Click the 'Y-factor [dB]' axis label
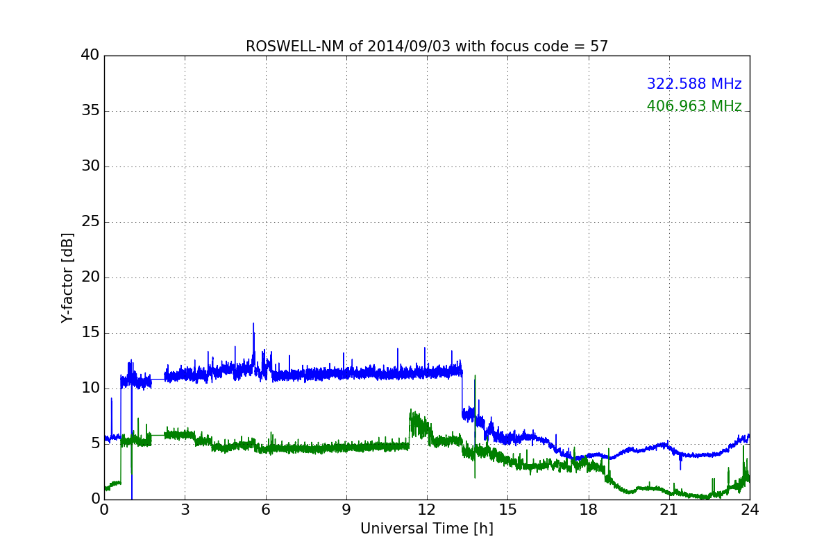The width and height of the screenshot is (833, 555). coord(67,277)
